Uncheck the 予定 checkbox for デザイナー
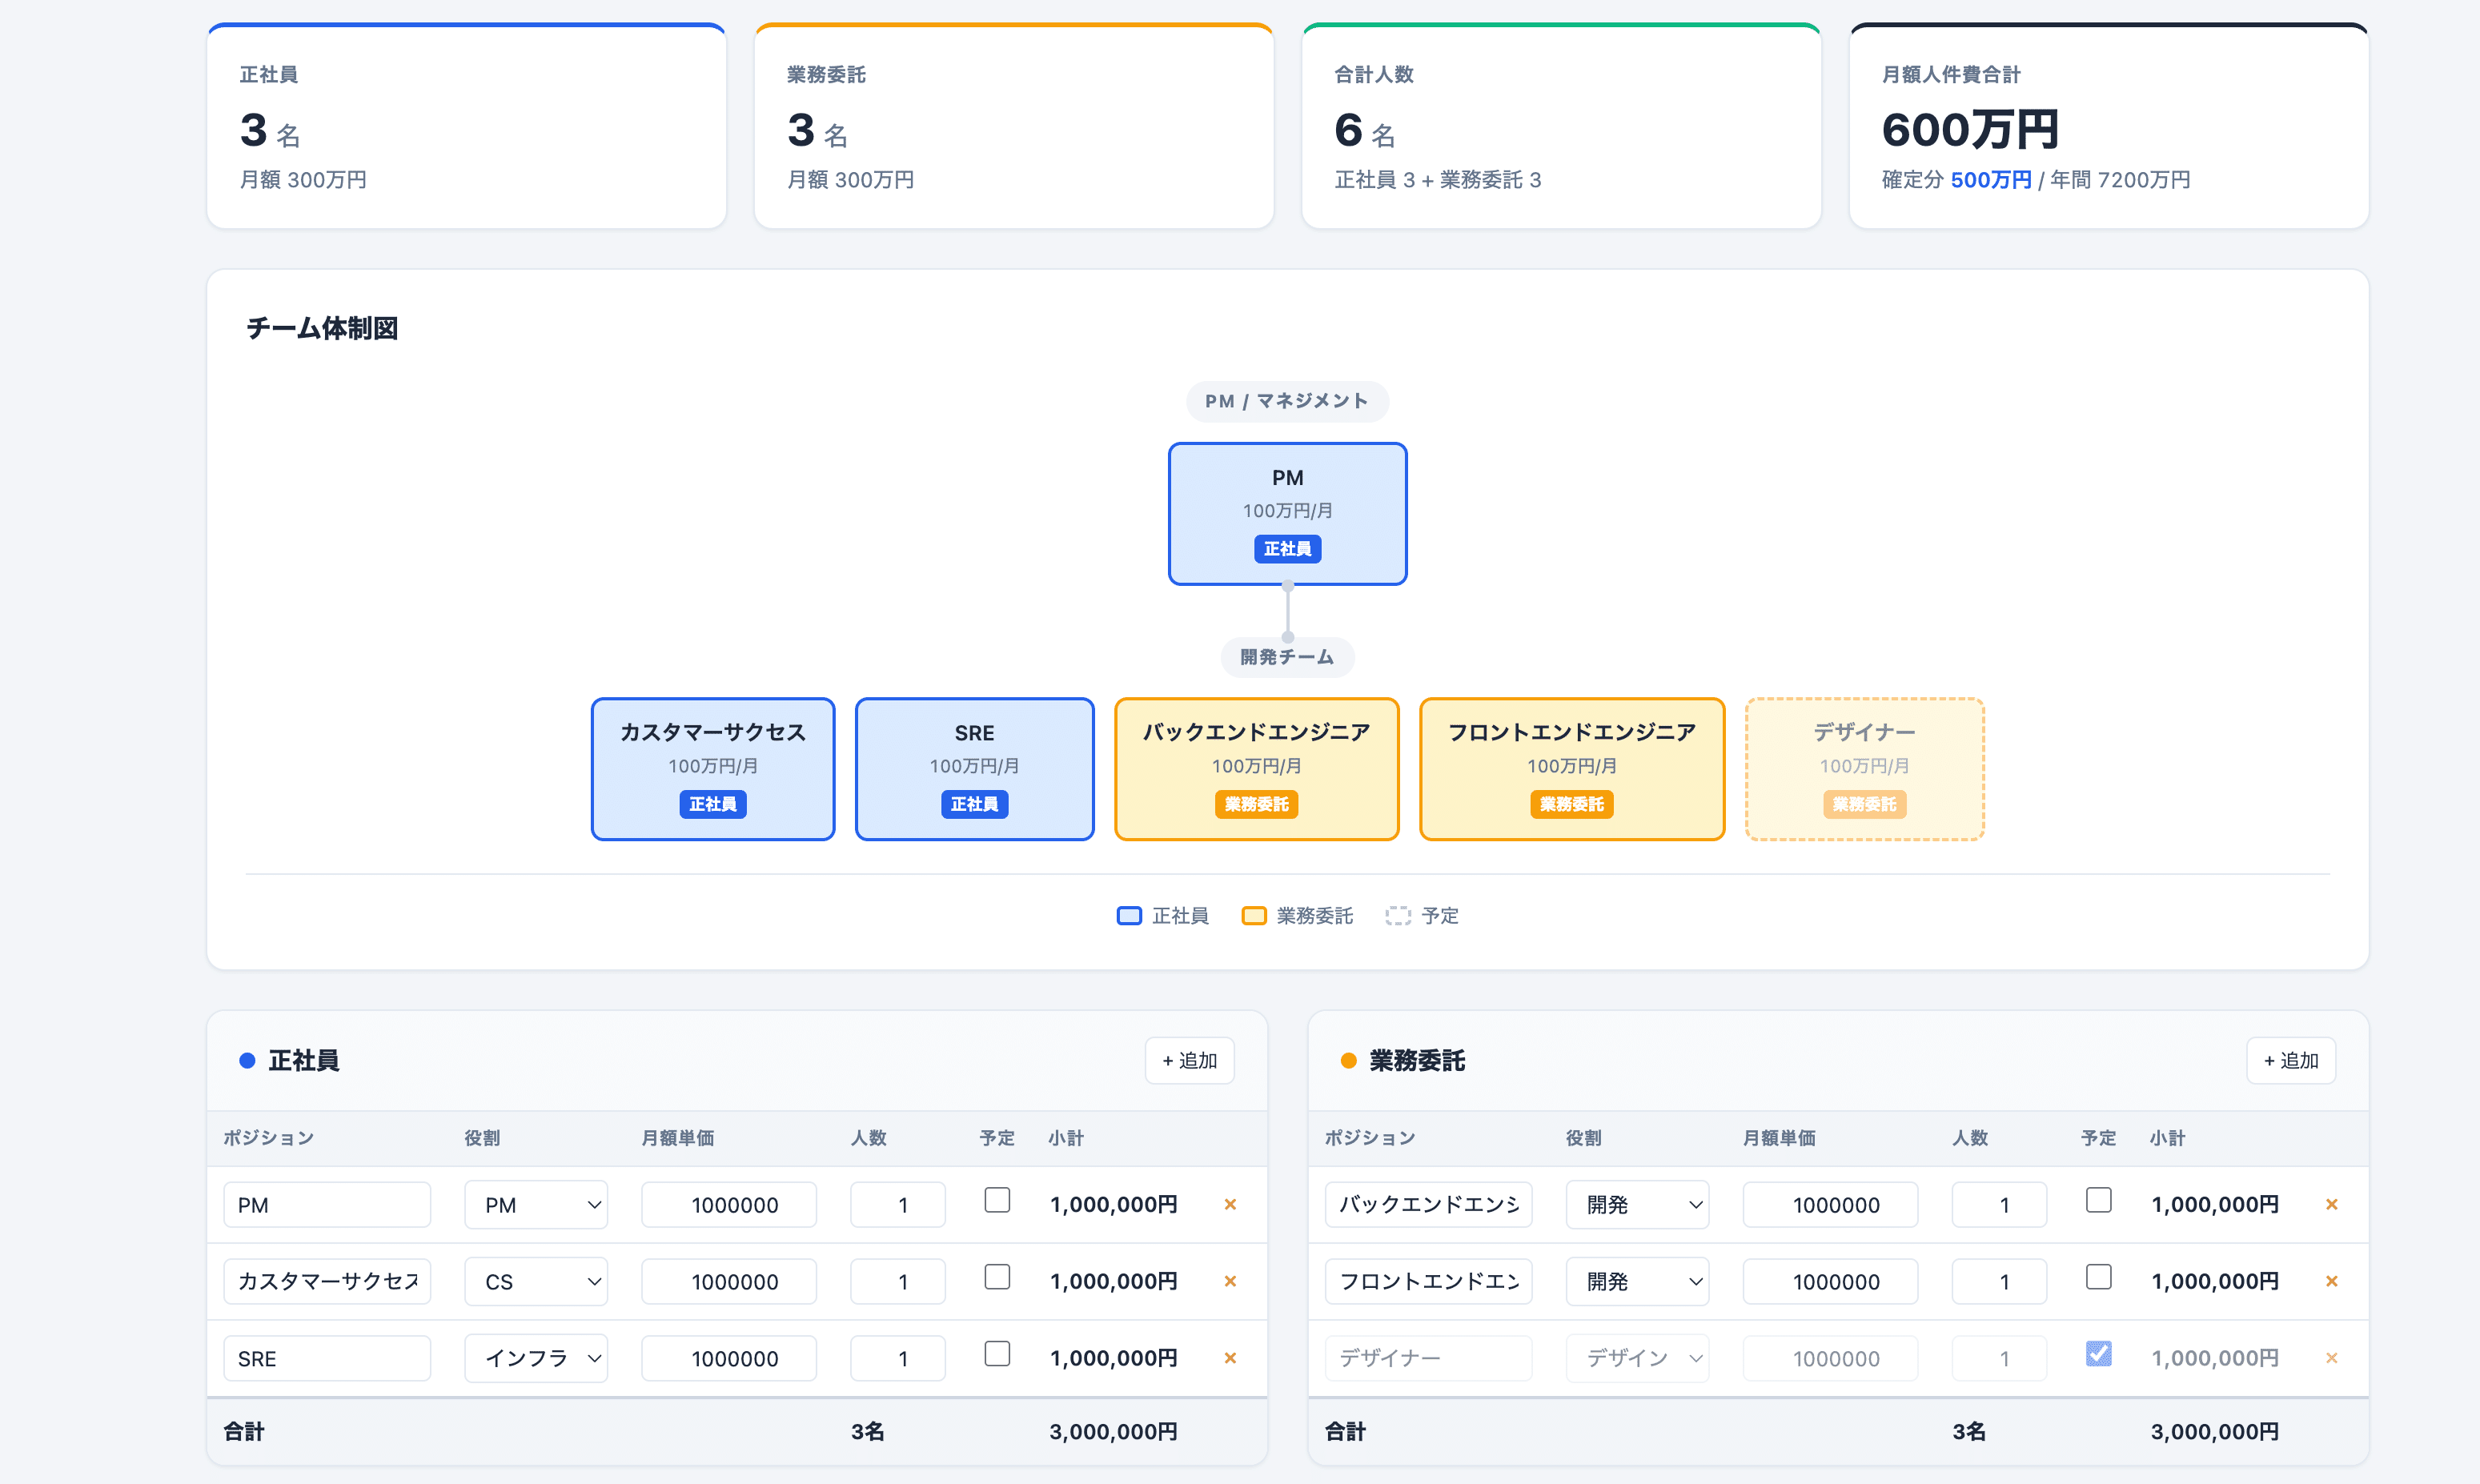 pyautogui.click(x=2098, y=1354)
